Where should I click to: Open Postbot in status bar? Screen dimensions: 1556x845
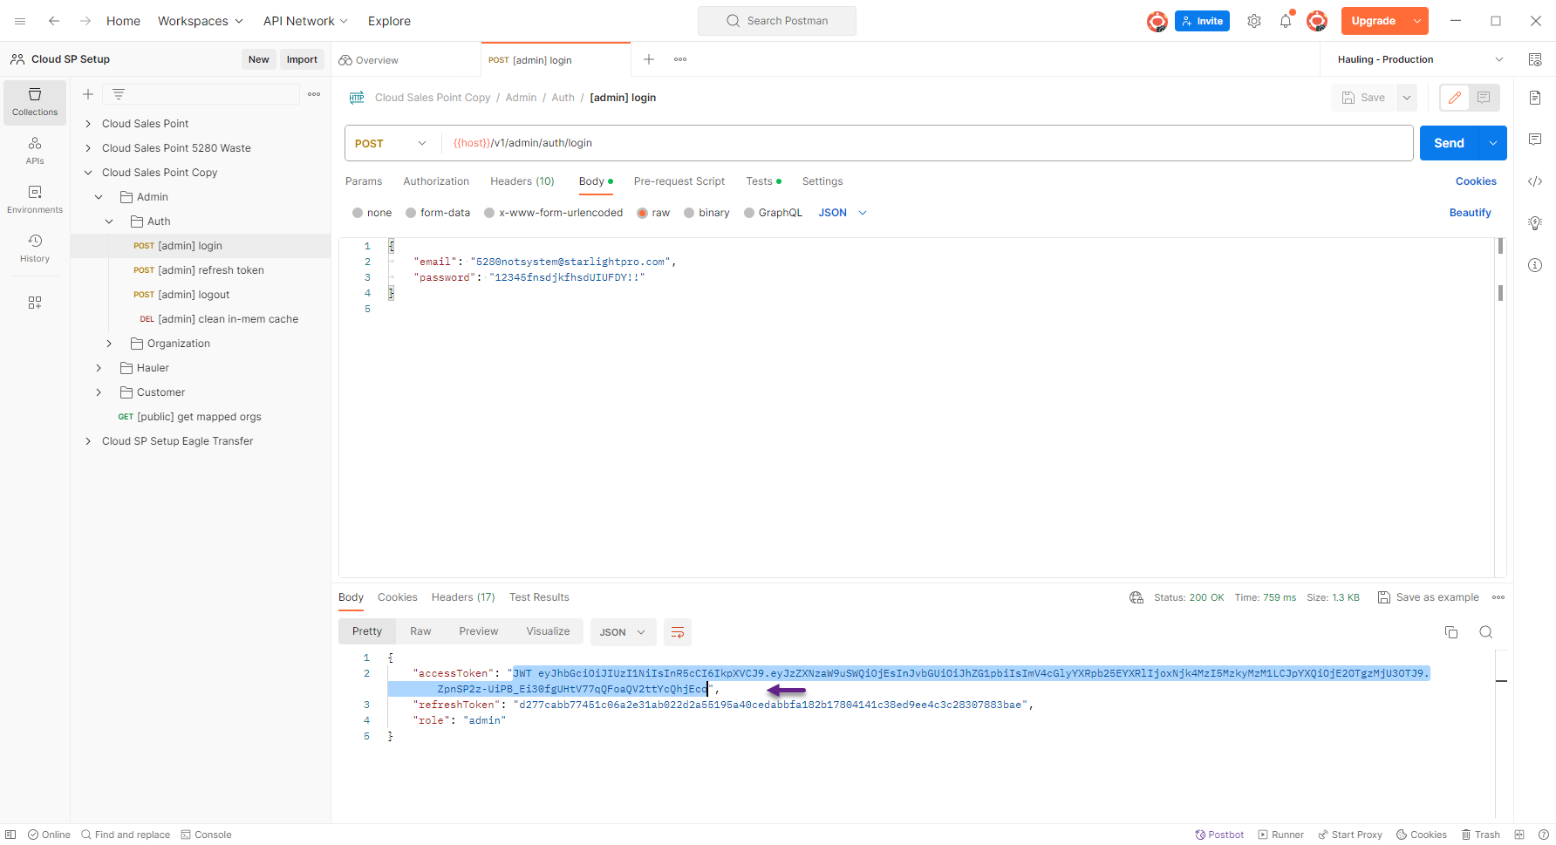click(1219, 835)
